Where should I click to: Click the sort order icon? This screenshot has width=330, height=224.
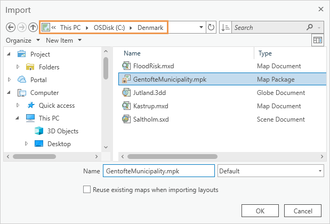[226, 27]
